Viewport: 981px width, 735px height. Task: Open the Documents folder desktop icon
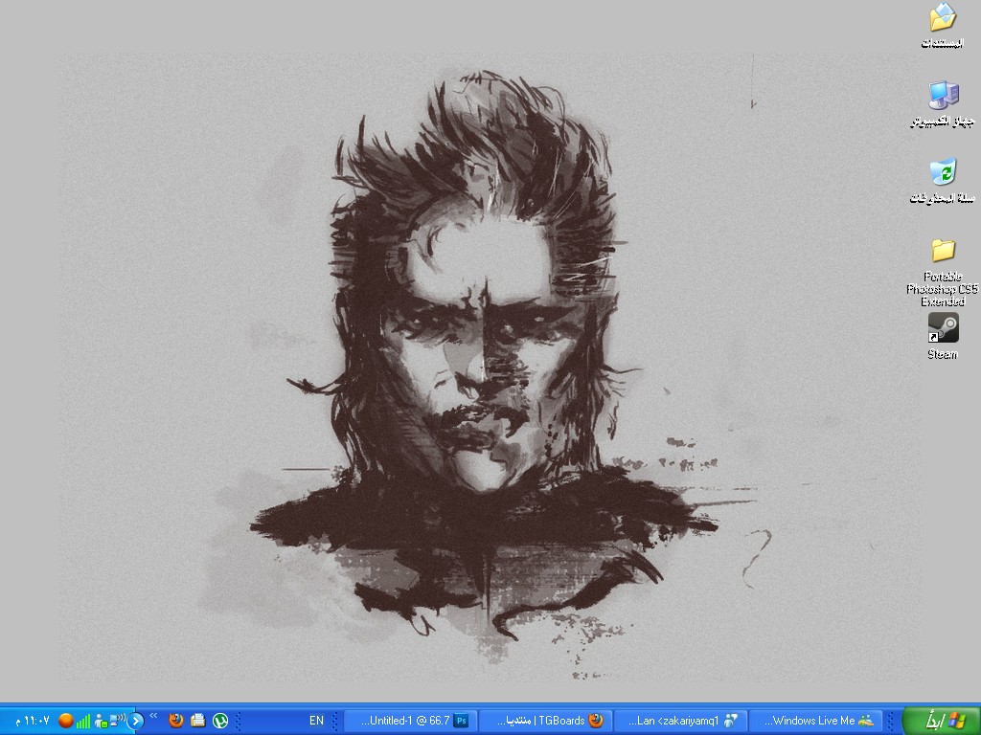[943, 25]
